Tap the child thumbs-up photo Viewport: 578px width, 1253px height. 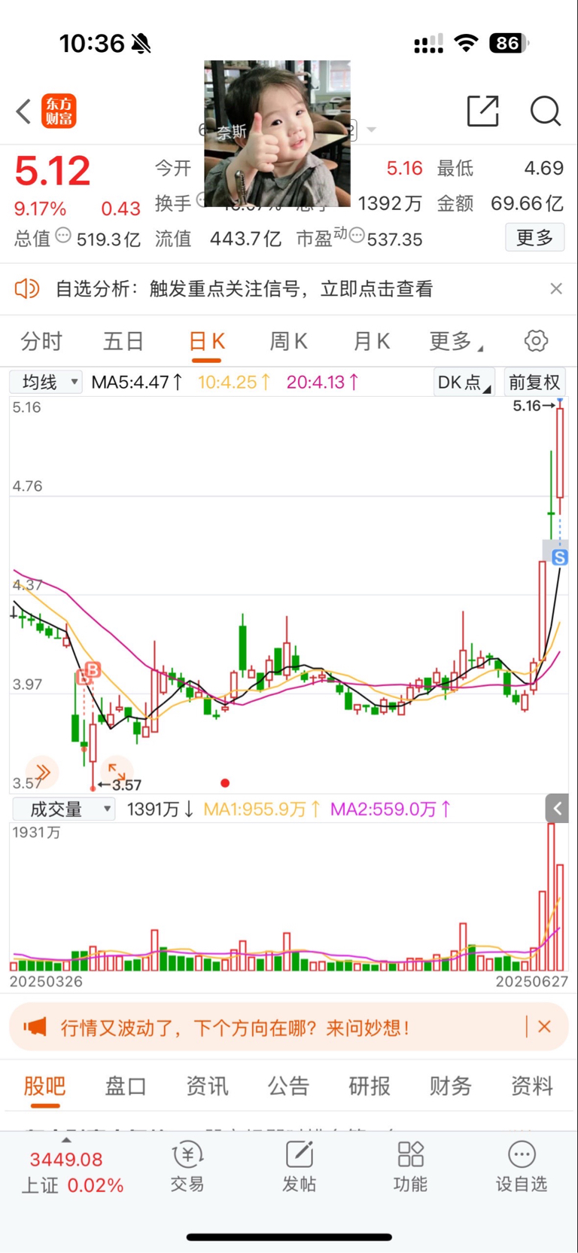[278, 133]
